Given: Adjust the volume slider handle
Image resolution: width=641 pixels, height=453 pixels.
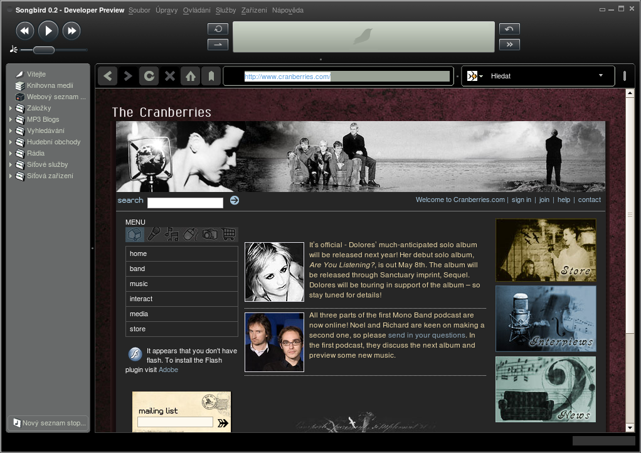Looking at the screenshot, I should [x=44, y=50].
